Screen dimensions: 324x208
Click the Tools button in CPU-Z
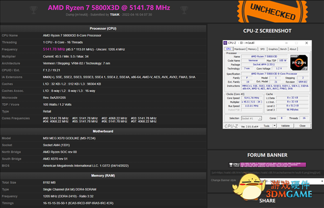[x=267, y=126]
